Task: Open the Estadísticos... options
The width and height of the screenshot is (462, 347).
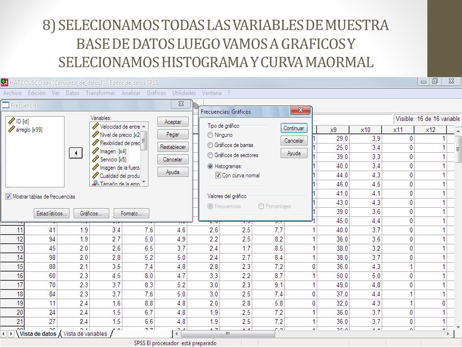Action: coord(51,214)
